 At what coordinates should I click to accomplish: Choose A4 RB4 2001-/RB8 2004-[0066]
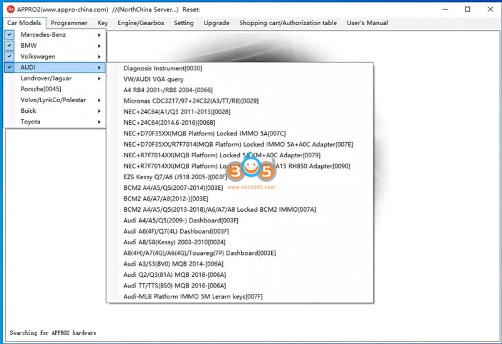pos(240,90)
